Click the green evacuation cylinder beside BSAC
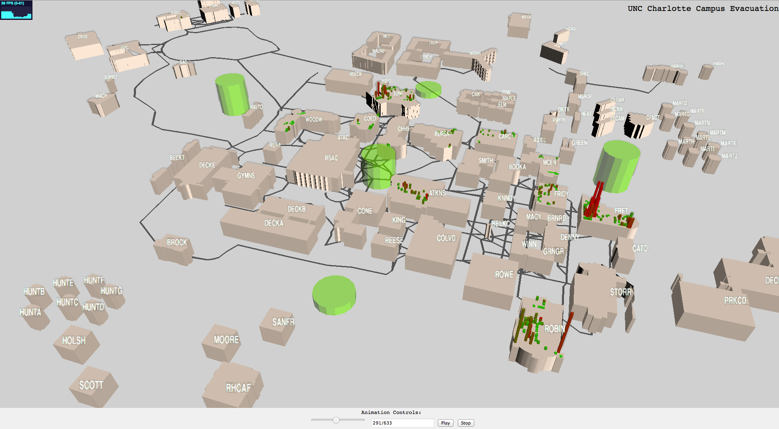 378,167
